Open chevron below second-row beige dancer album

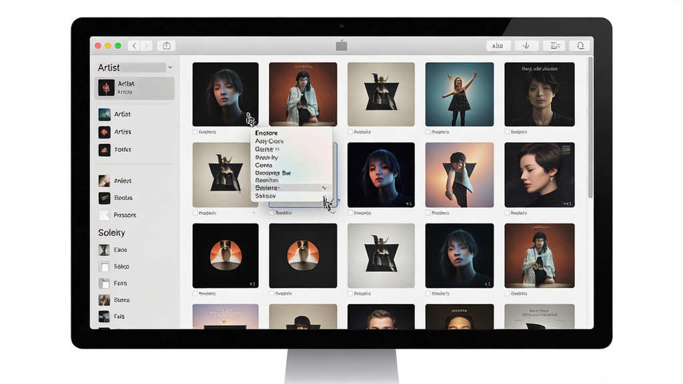(254, 213)
